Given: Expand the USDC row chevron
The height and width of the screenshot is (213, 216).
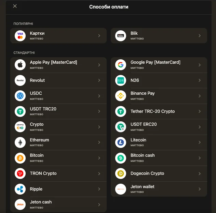Looking at the screenshot, I should (99, 96).
